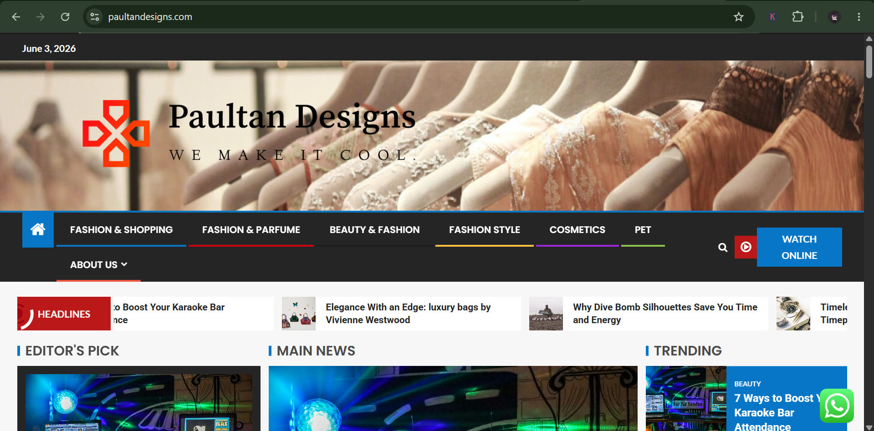Open the Extensions puzzle icon

coord(797,17)
